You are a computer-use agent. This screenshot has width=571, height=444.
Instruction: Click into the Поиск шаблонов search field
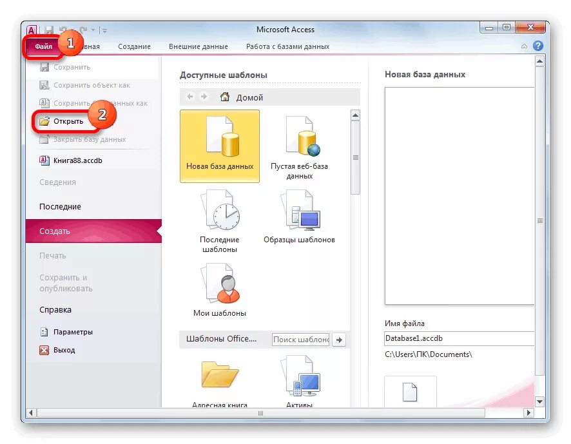click(300, 340)
